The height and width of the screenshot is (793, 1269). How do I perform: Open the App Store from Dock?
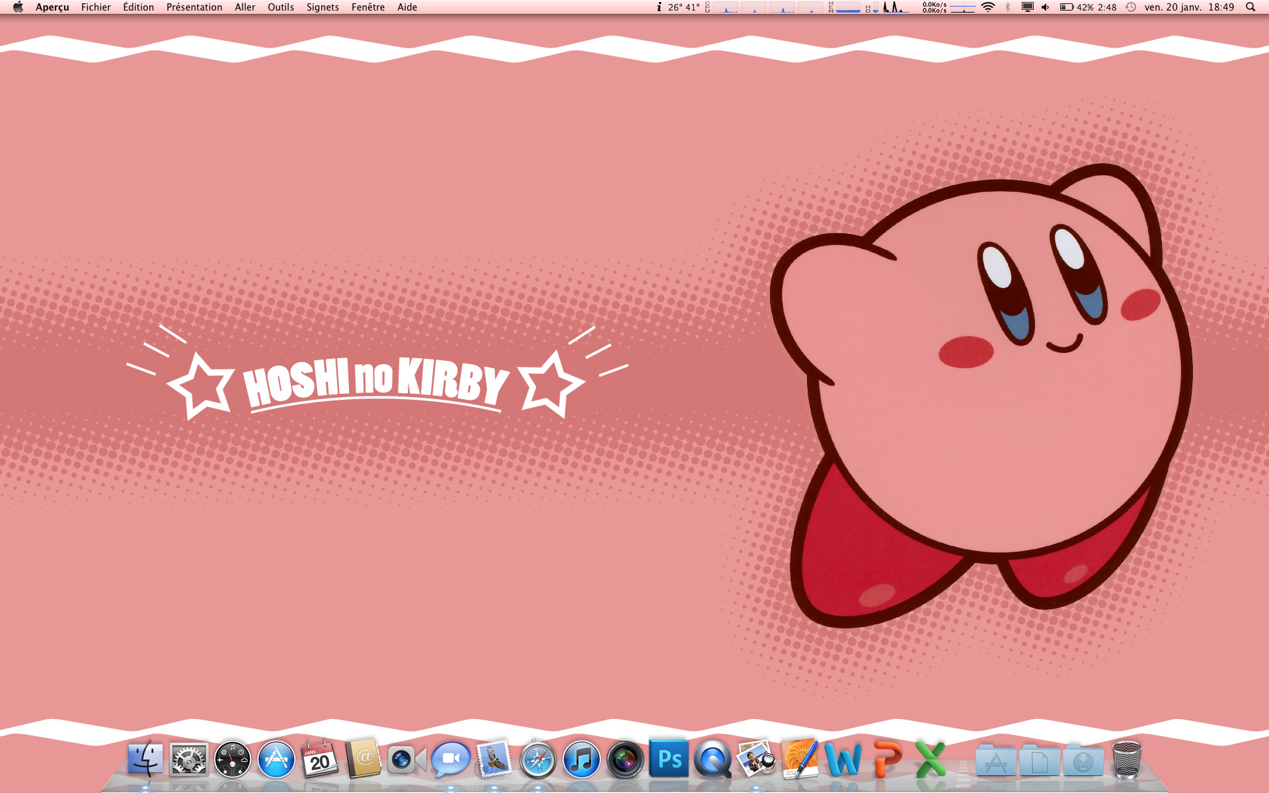[276, 760]
